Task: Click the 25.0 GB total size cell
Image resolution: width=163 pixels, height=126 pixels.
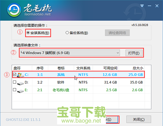Action: (136, 75)
